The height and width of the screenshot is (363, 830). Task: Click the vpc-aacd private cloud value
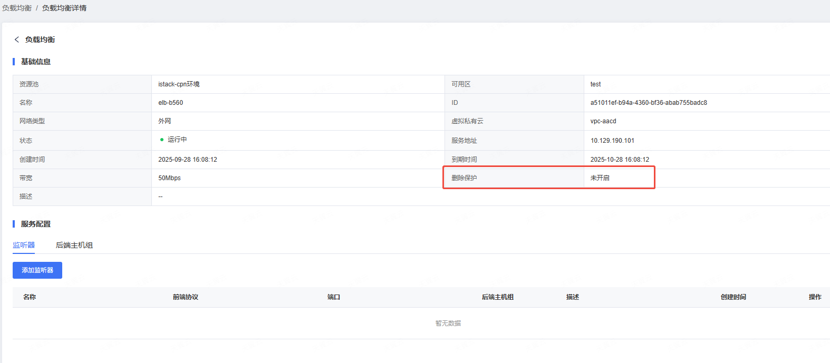pos(603,121)
